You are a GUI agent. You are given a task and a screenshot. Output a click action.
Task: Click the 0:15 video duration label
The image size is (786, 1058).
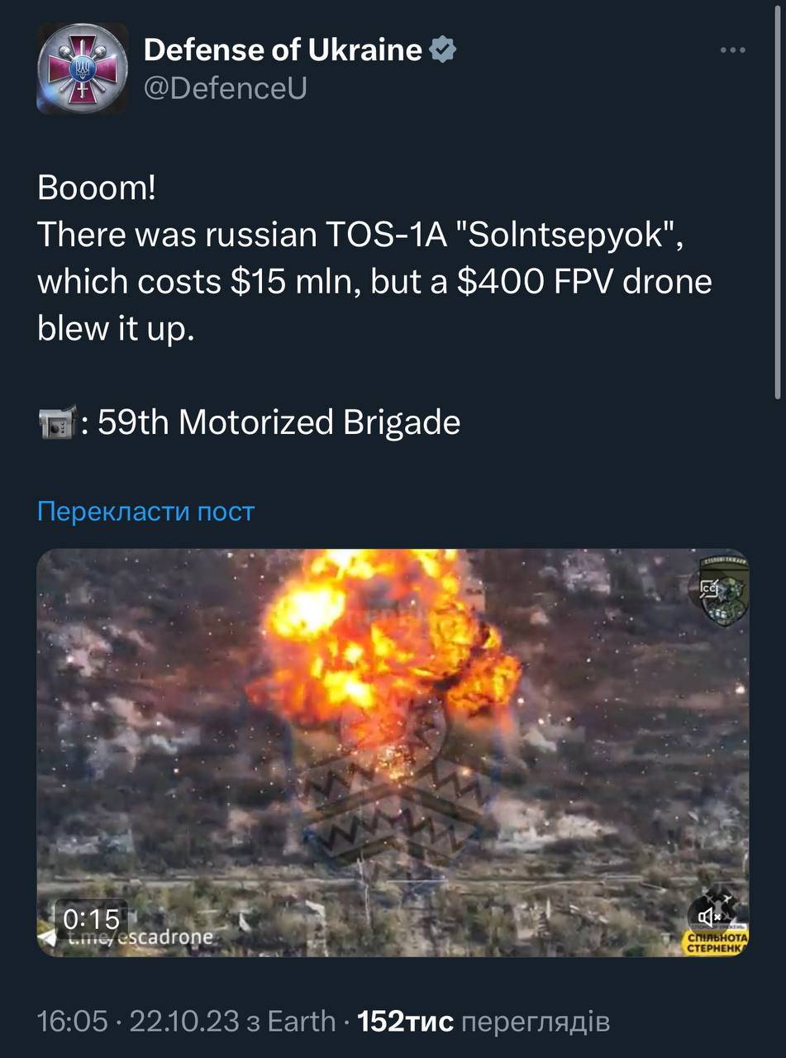[91, 919]
